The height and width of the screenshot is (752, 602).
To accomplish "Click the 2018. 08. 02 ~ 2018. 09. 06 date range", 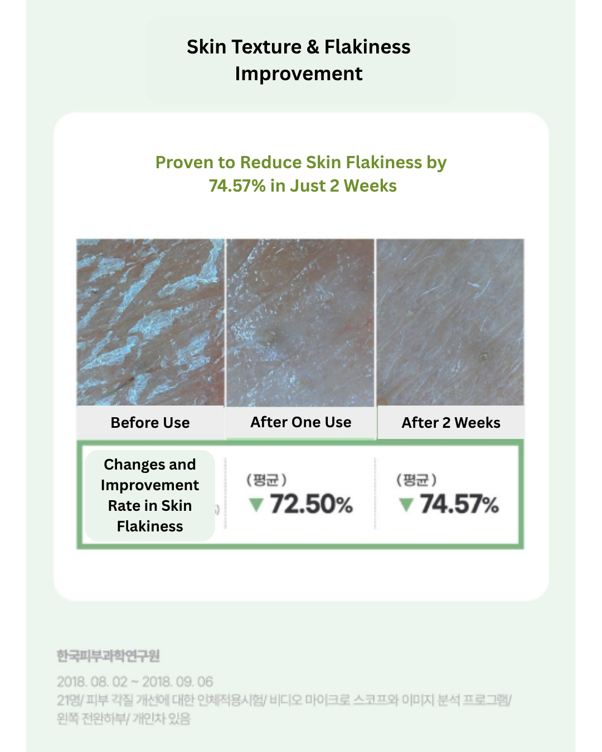I will click(135, 682).
